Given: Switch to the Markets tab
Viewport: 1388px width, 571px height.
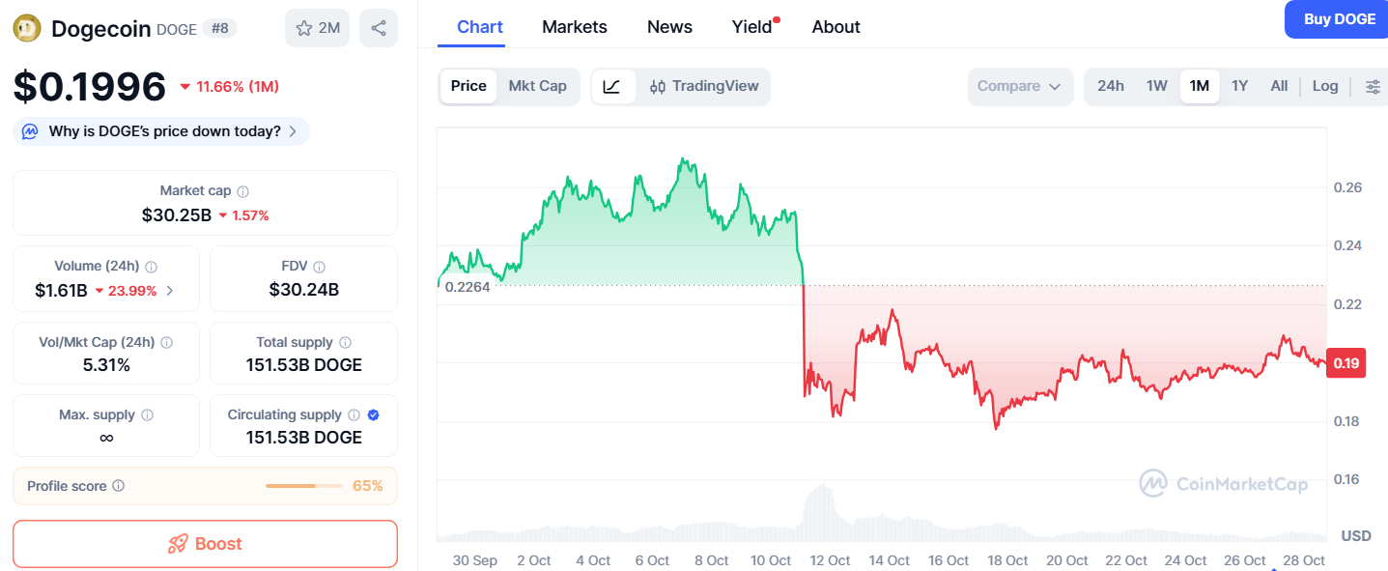Looking at the screenshot, I should 575,27.
